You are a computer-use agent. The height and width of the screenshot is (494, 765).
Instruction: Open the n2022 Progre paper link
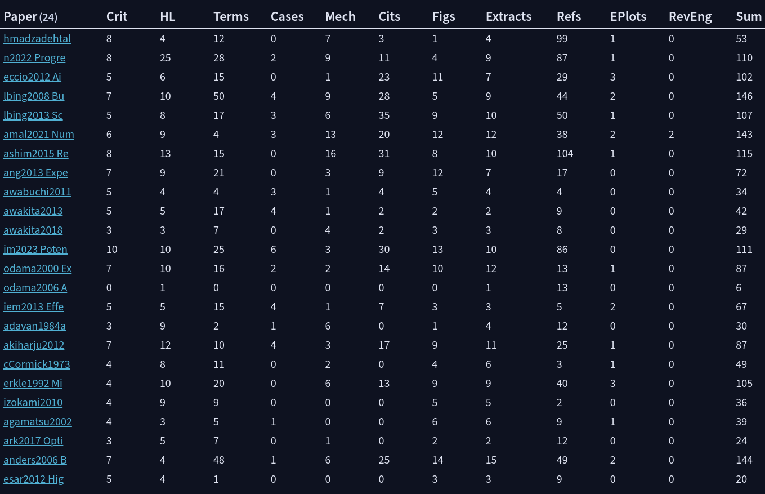(34, 58)
